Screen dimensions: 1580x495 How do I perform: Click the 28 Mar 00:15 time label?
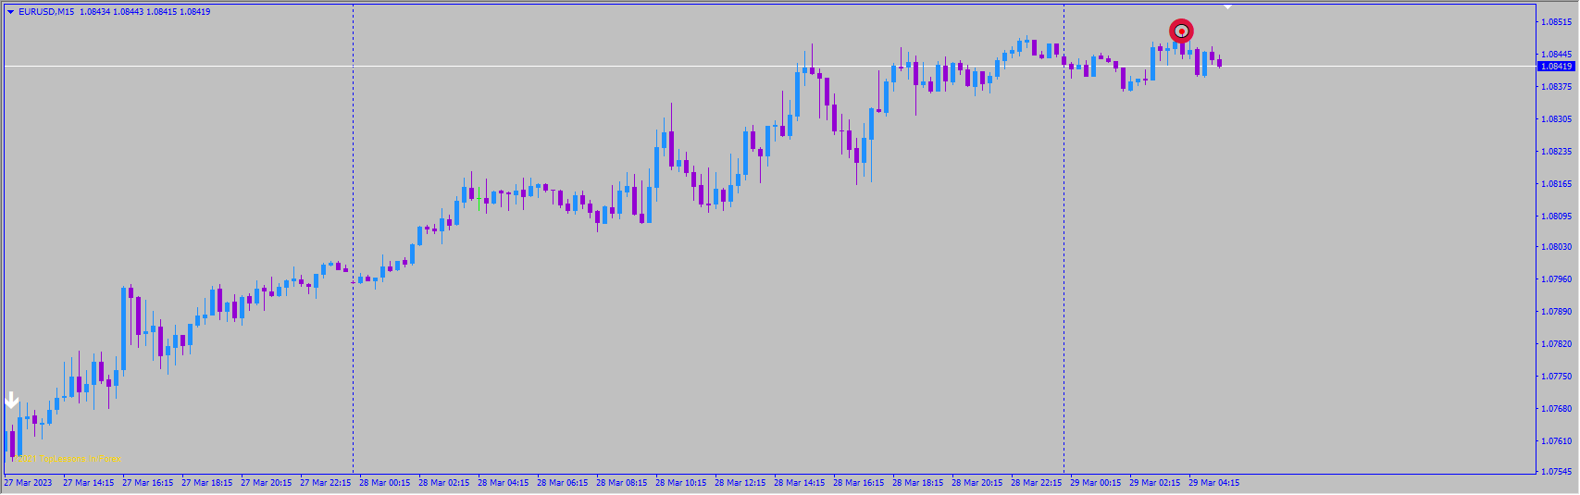point(385,483)
